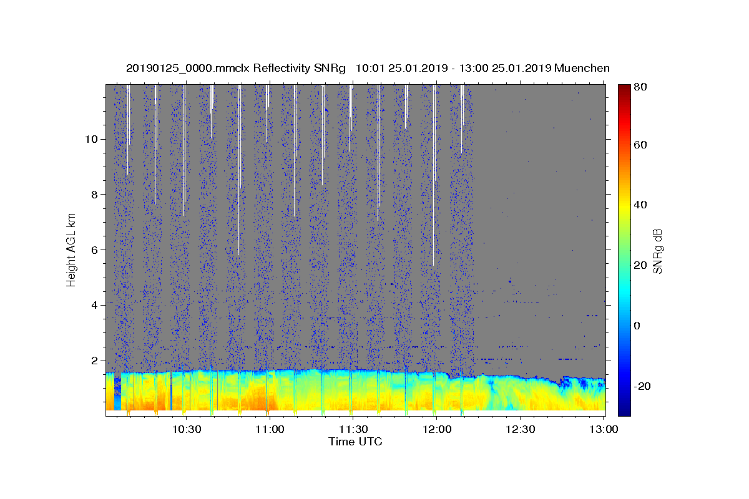
Task: Click the plot title starting 20190125_0000.mmclx
Action: [x=368, y=68]
